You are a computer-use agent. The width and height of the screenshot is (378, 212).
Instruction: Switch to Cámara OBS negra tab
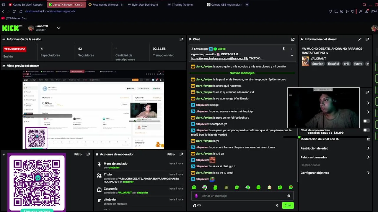click(224, 4)
